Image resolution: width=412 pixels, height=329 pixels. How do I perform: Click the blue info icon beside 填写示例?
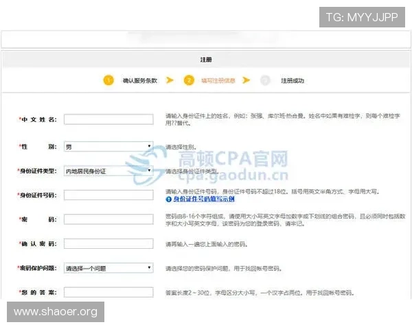point(168,199)
